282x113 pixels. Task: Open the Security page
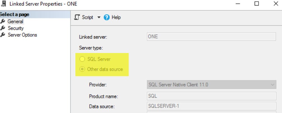pos(16,28)
